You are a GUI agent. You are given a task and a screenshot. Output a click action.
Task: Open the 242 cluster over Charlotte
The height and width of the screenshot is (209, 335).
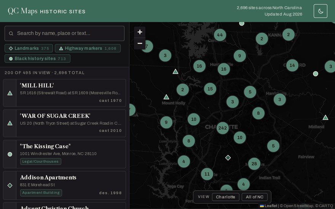222,128
